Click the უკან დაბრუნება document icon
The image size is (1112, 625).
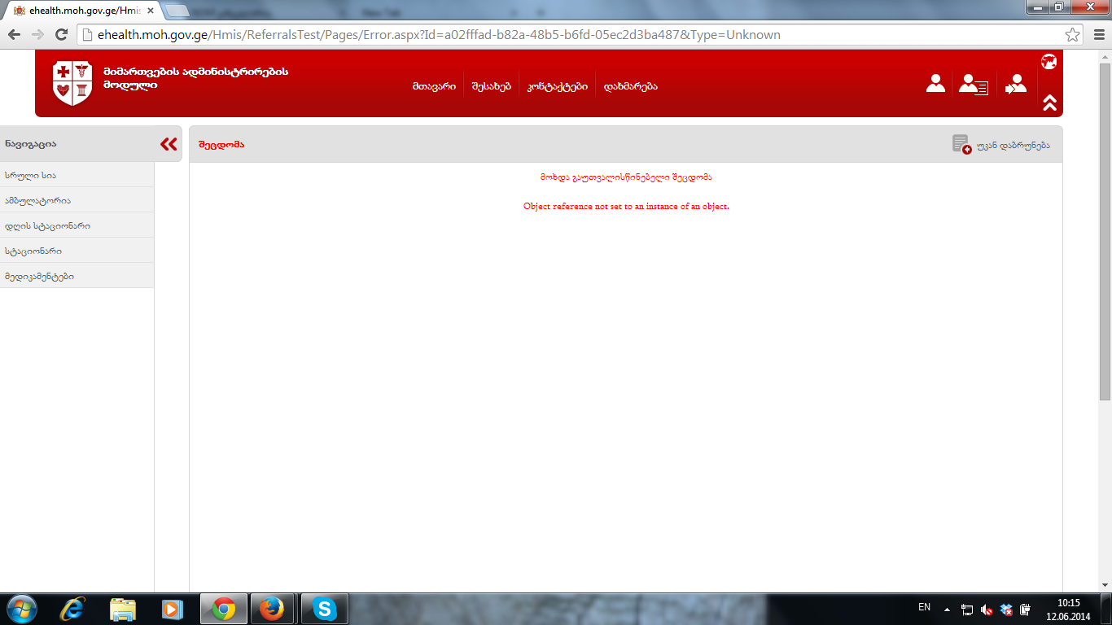[x=961, y=144]
